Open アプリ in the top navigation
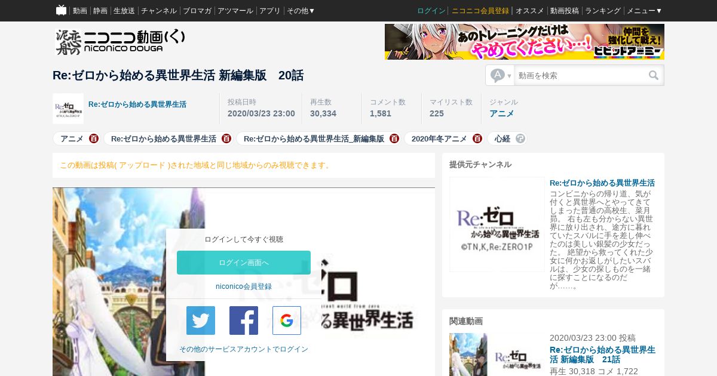The image size is (717, 376). pos(270,11)
